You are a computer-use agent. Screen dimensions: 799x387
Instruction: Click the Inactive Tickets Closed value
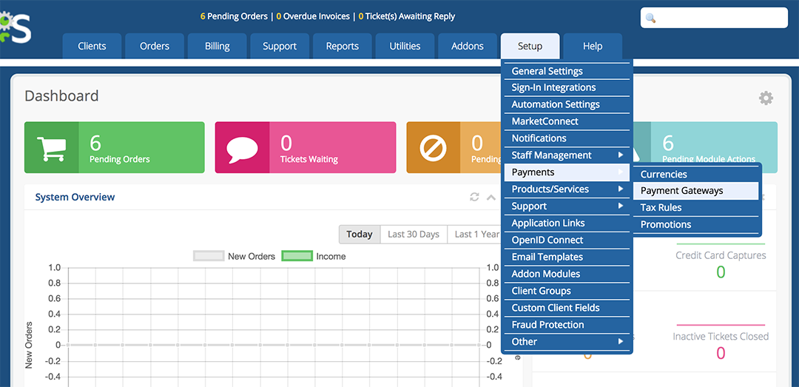click(721, 353)
